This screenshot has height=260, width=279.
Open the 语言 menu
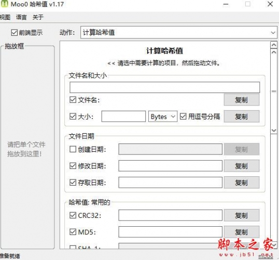click(x=21, y=17)
